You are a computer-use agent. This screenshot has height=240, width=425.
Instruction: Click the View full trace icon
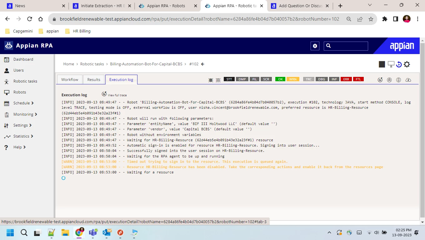[104, 94]
